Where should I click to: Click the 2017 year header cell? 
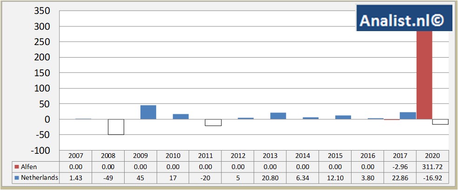click(400, 156)
